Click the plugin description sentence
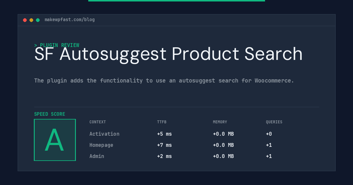Image resolution: width=353 pixels, height=185 pixels. pos(164,80)
